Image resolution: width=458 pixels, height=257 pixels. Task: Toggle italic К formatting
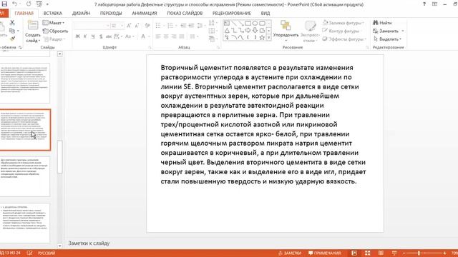pyautogui.click(x=85, y=36)
